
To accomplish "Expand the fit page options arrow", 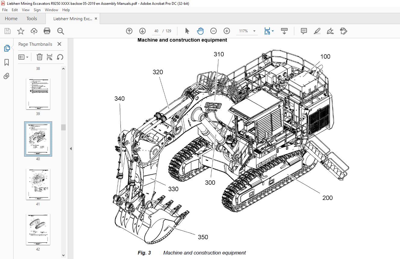I will pyautogui.click(x=273, y=31).
